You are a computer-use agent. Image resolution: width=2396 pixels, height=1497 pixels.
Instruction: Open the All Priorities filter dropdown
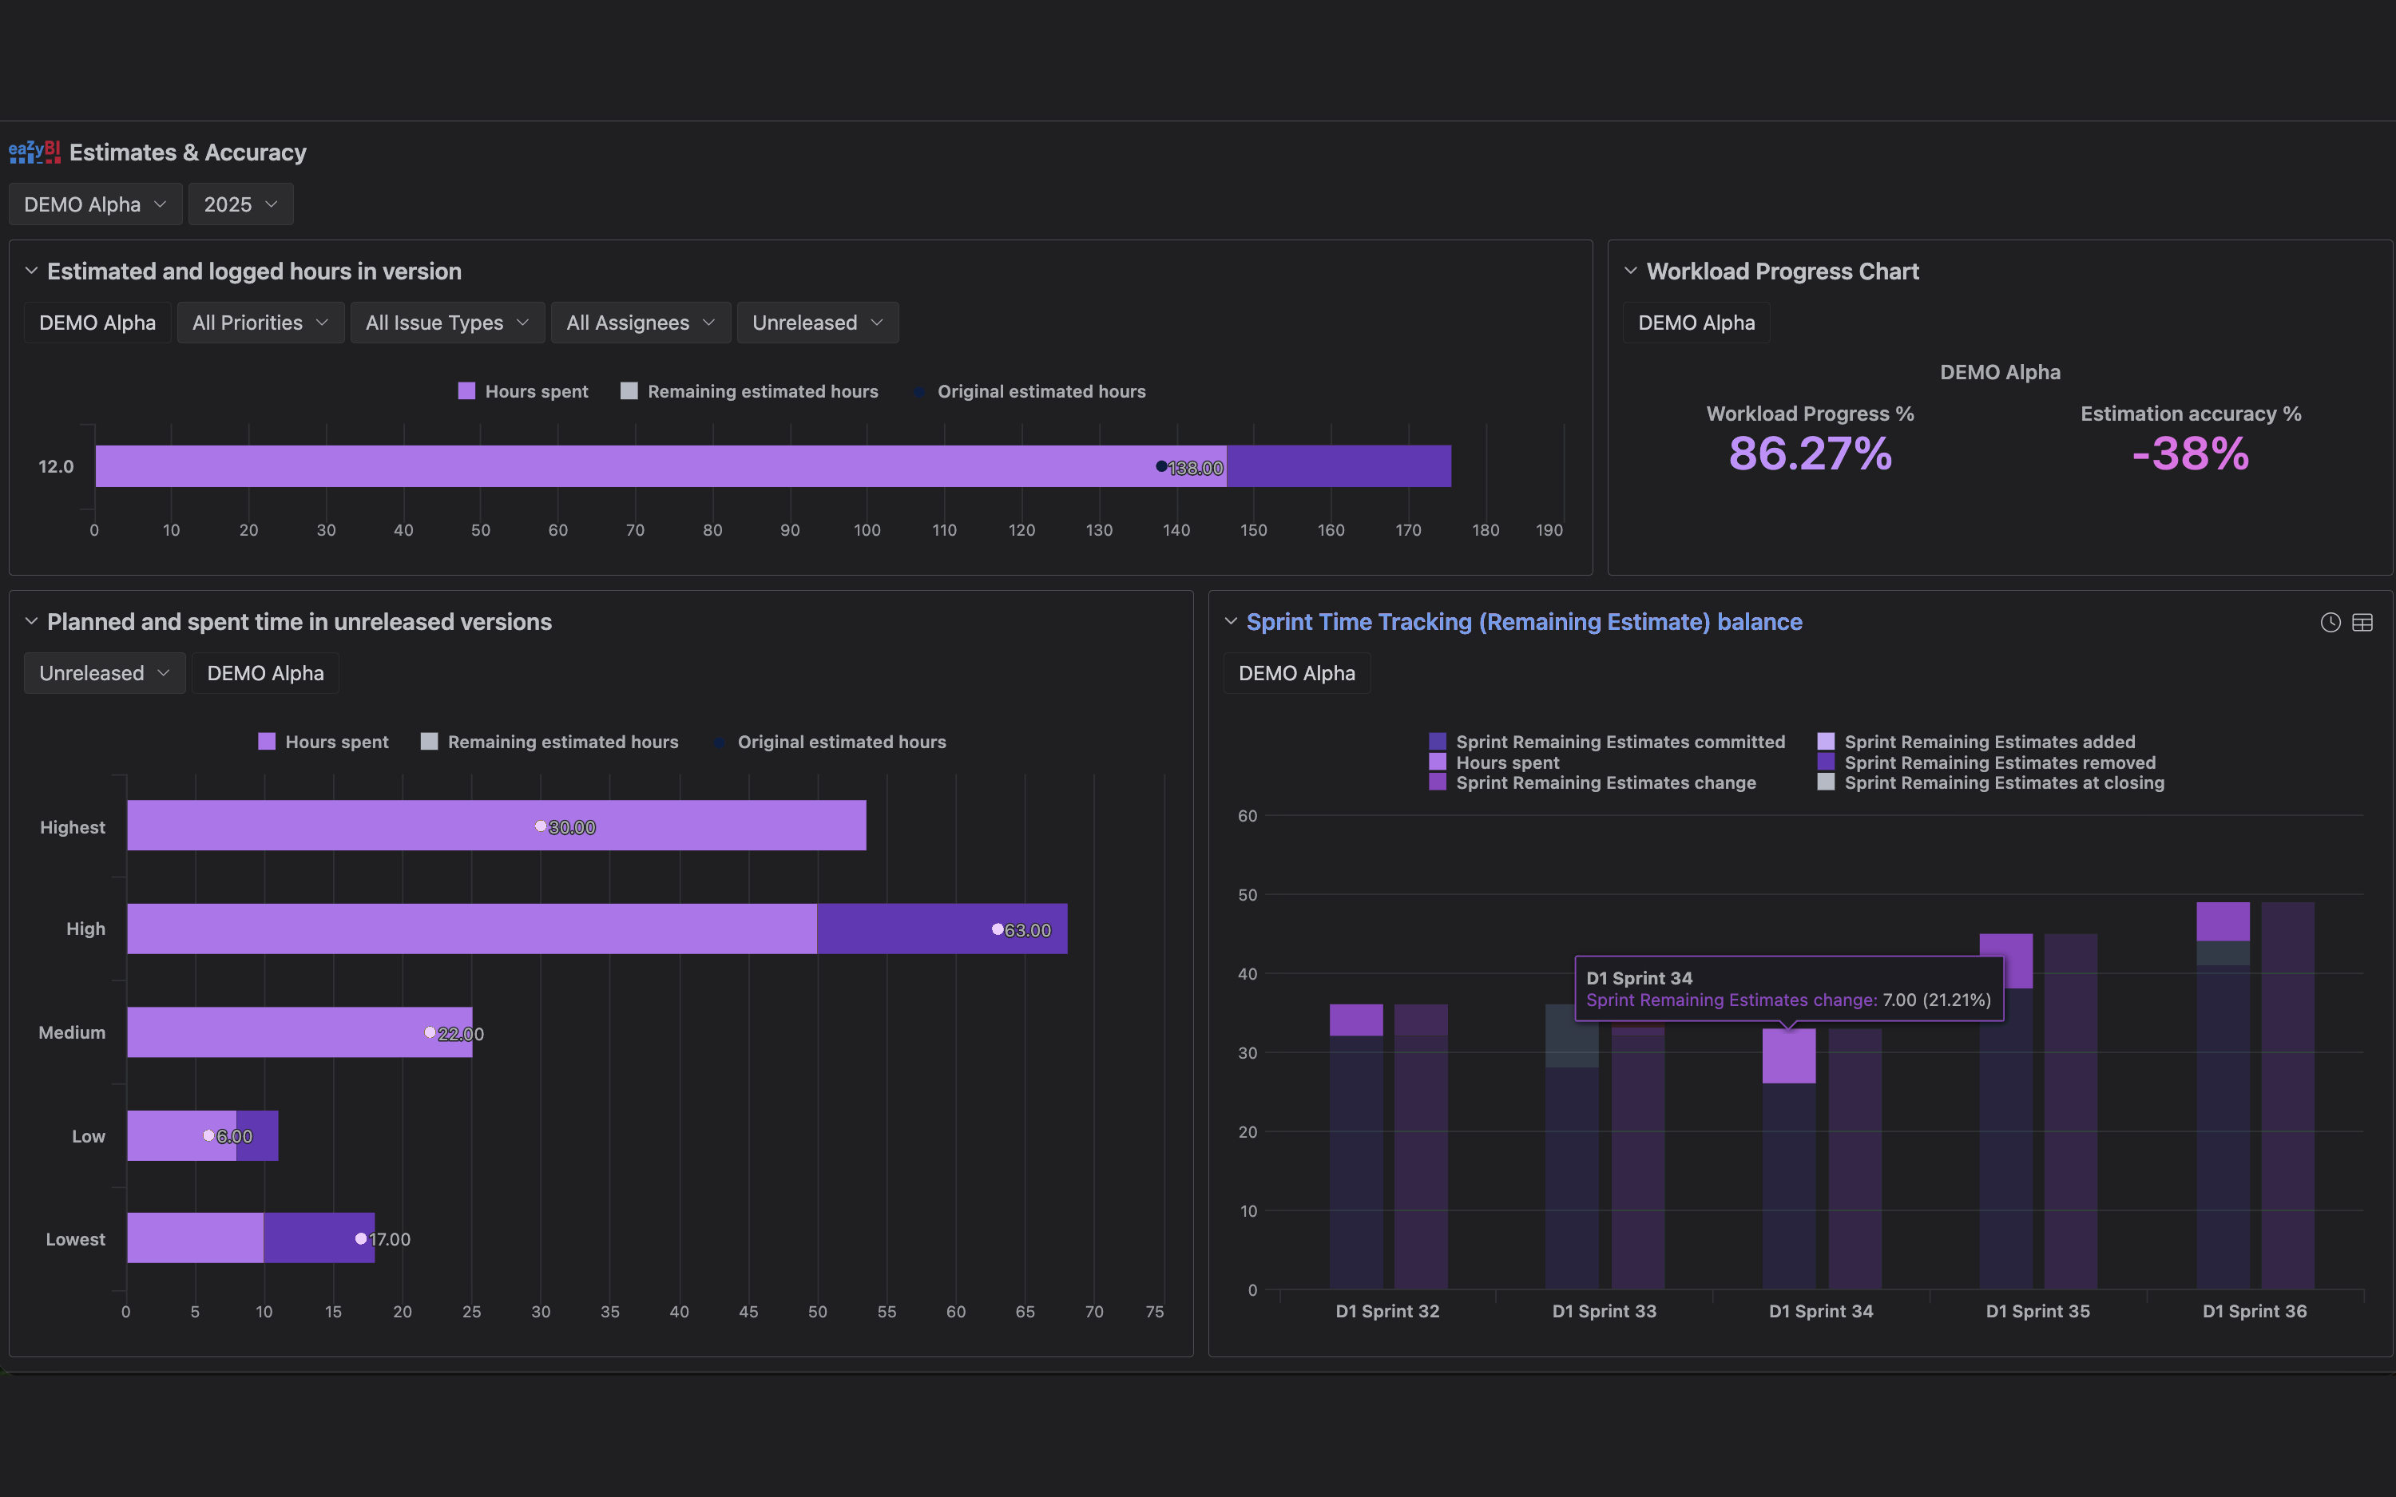tap(260, 323)
